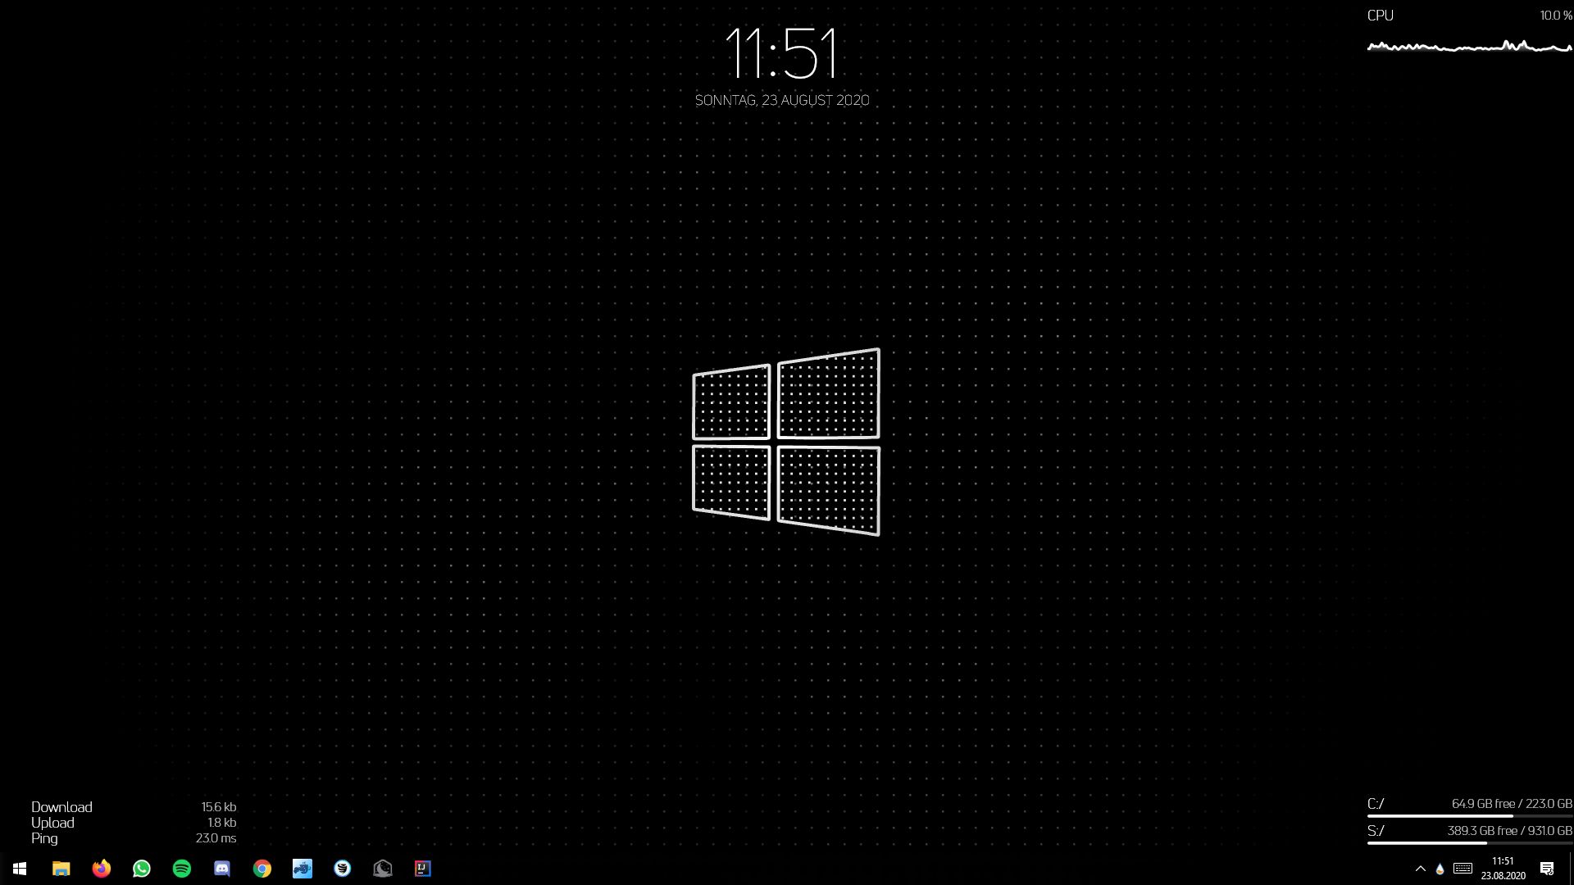Open the blue game icon pinned next to Chrome
This screenshot has height=885, width=1574.
pos(303,869)
